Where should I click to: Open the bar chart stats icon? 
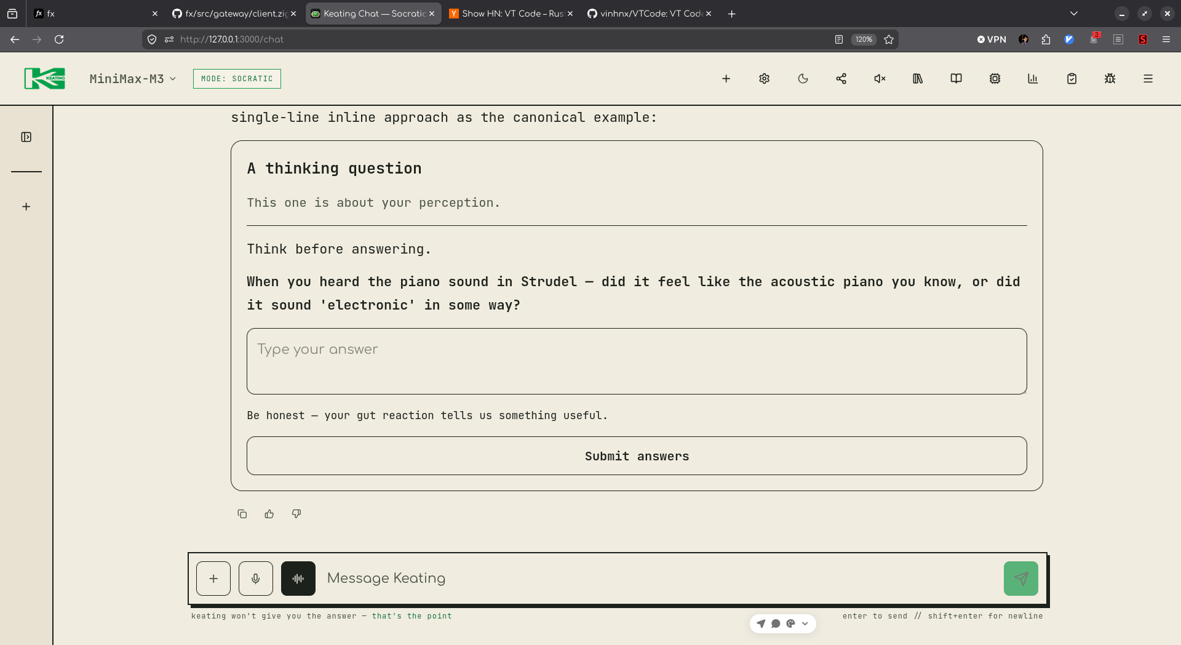tap(1033, 79)
